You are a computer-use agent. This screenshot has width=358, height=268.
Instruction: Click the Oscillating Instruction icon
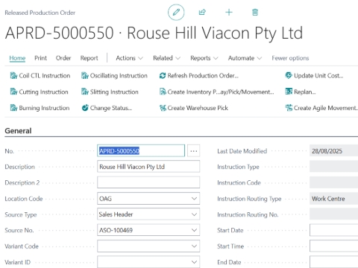tap(85, 76)
